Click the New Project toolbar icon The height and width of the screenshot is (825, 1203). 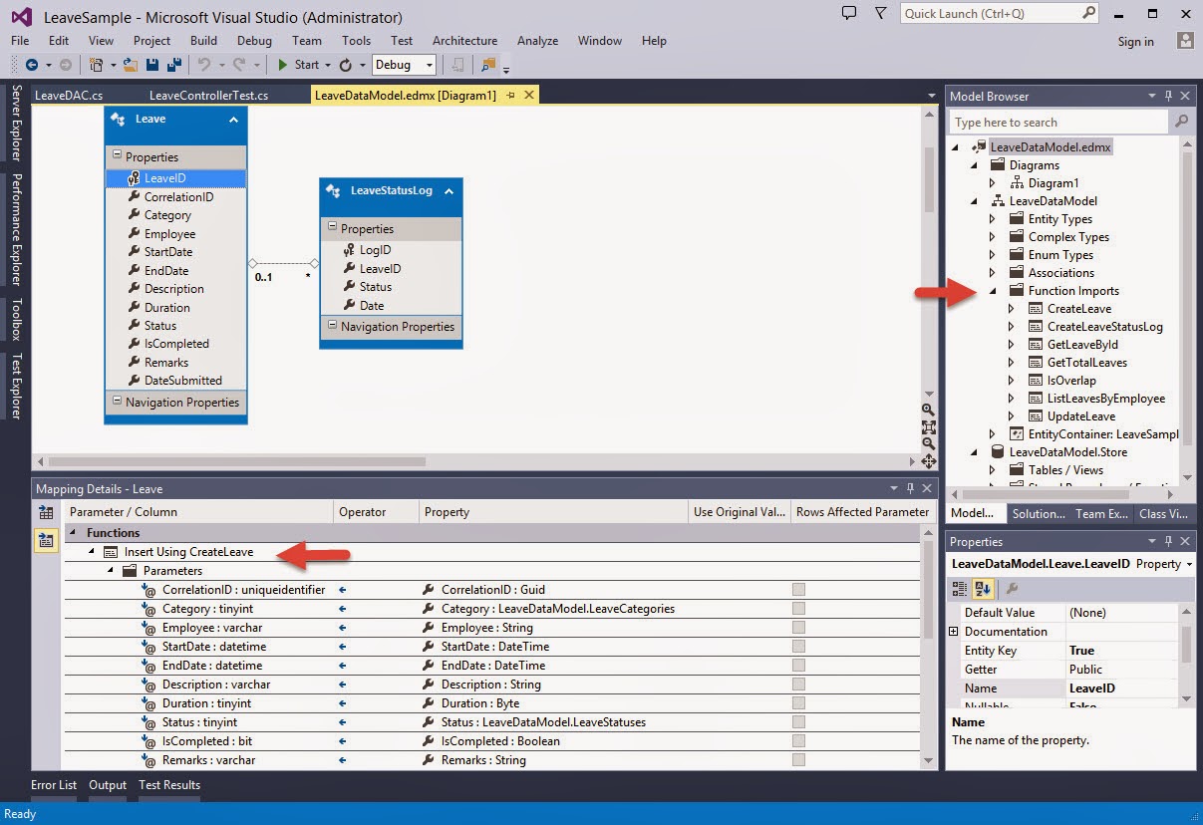tap(97, 65)
